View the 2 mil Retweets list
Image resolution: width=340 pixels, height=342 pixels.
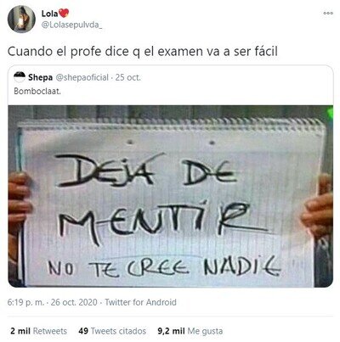pos(38,331)
